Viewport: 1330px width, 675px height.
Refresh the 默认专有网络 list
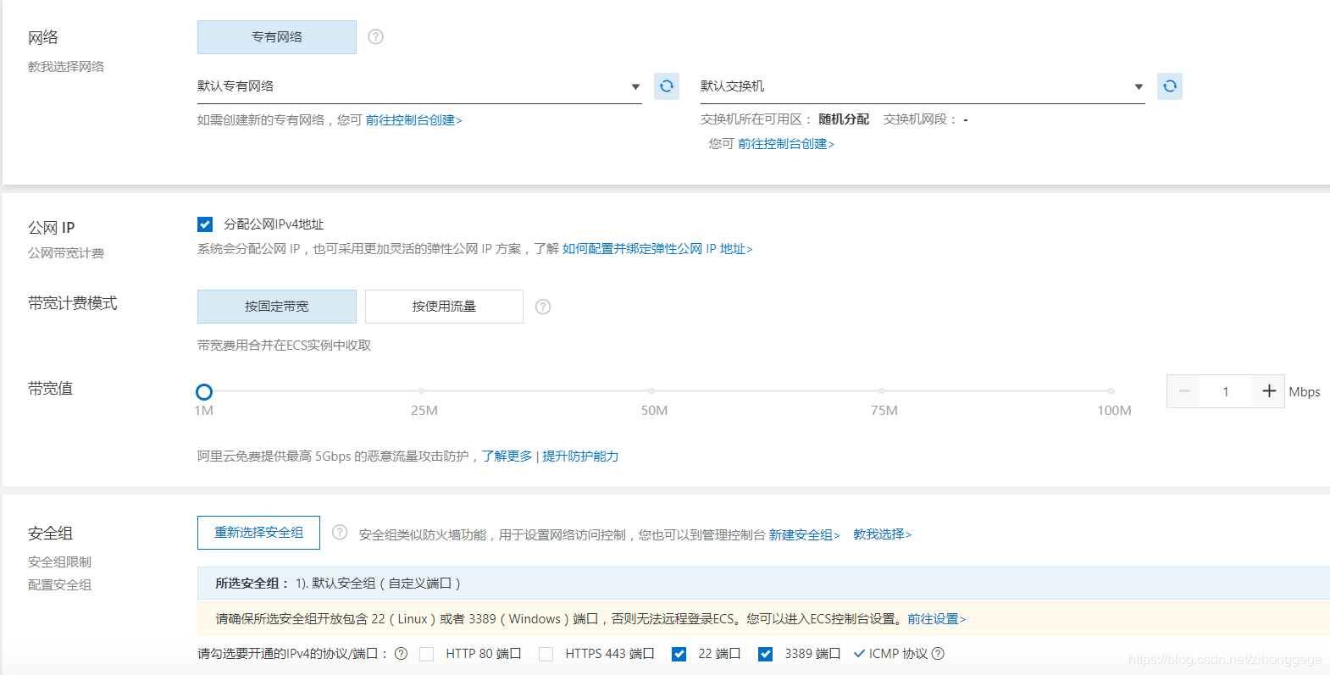[x=667, y=86]
